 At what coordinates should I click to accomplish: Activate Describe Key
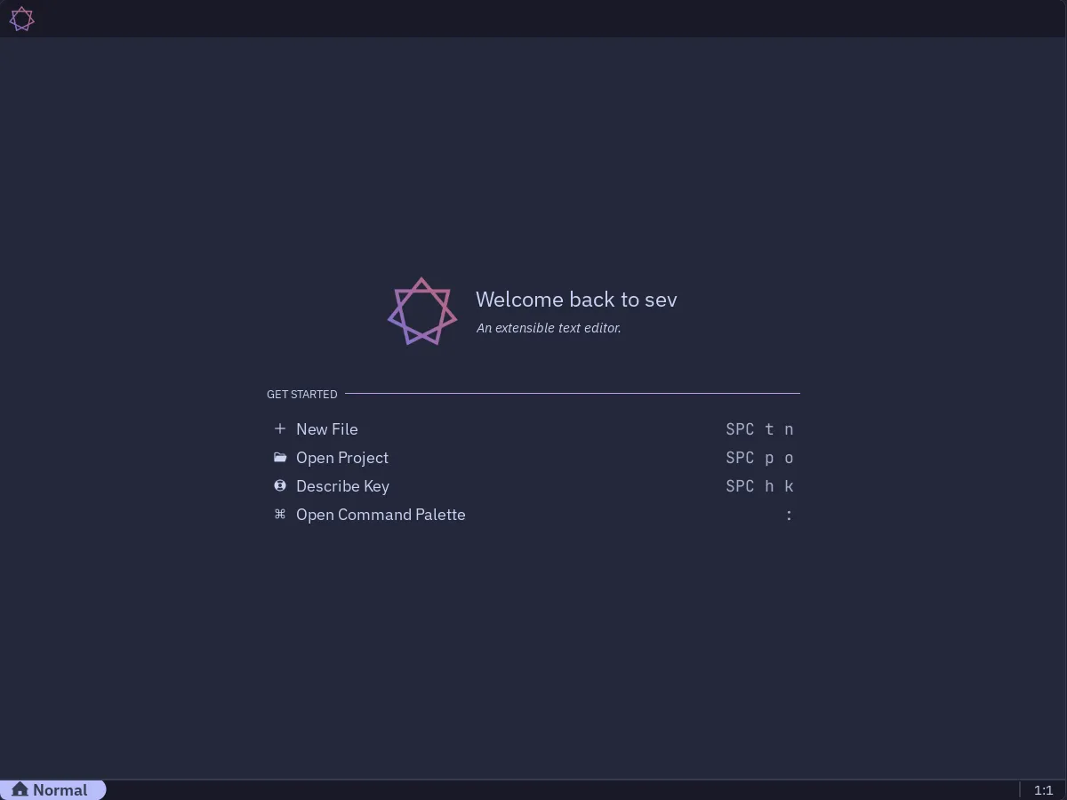(x=343, y=485)
